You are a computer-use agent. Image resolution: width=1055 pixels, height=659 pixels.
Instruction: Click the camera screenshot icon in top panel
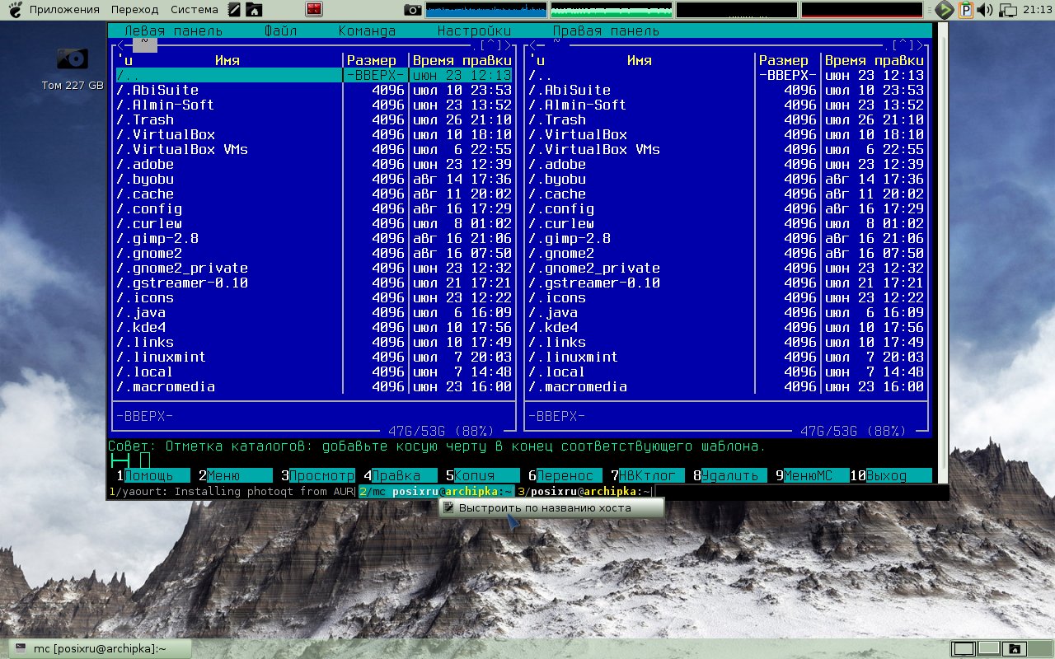[412, 10]
